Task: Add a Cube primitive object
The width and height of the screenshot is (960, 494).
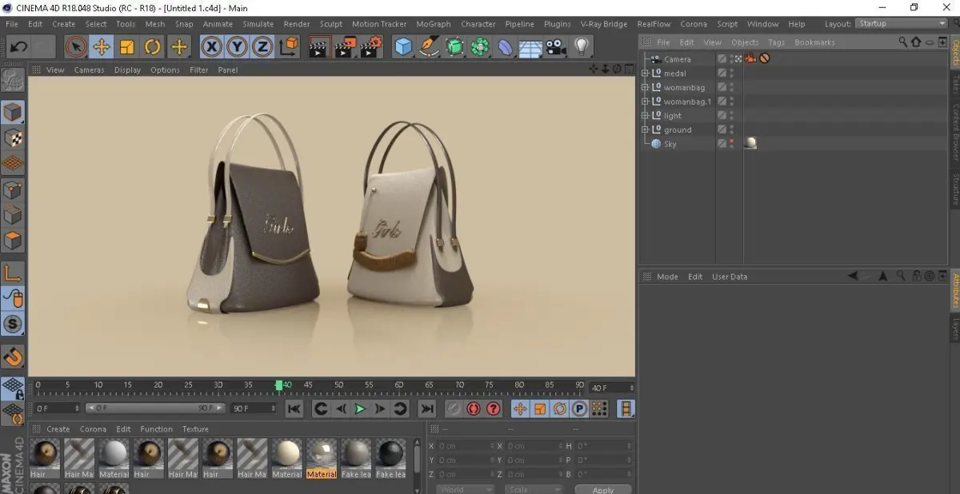Action: [404, 47]
